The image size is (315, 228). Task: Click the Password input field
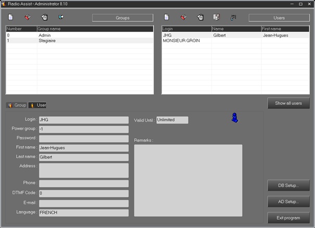pos(83,139)
